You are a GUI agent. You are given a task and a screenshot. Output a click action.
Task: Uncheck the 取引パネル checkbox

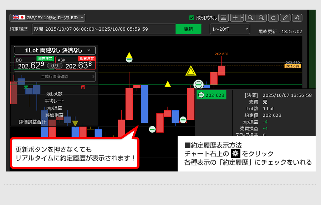(192, 17)
